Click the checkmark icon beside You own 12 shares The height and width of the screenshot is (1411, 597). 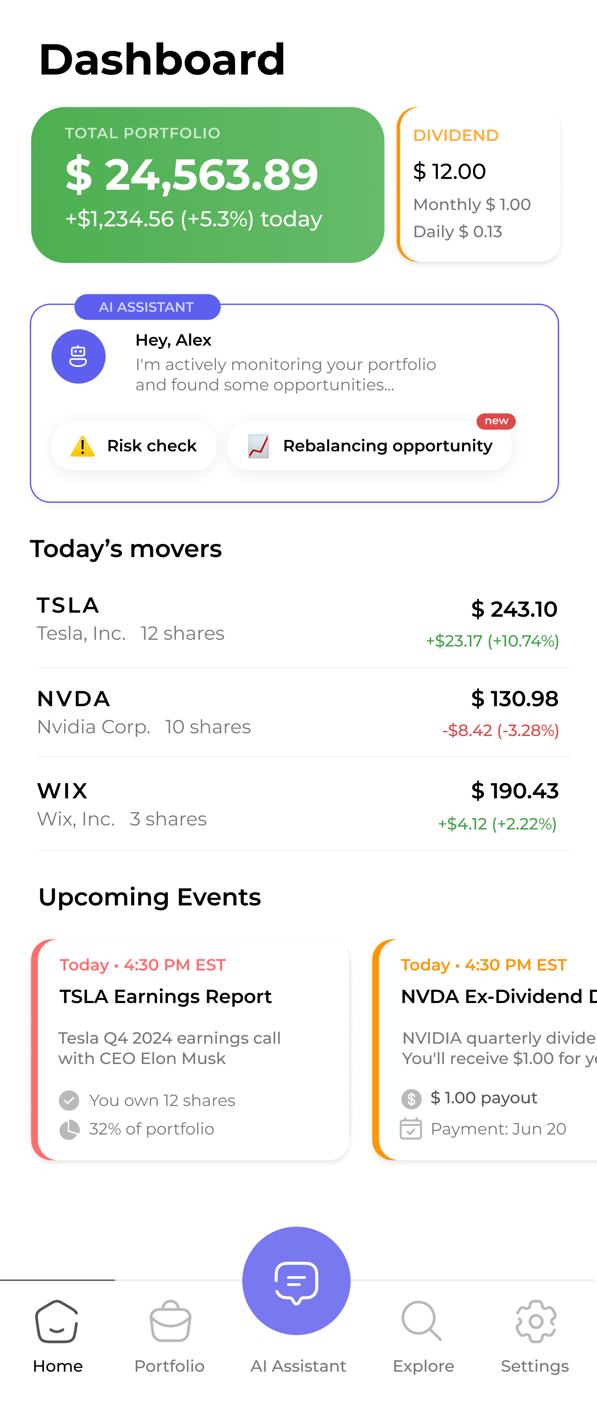click(69, 1100)
